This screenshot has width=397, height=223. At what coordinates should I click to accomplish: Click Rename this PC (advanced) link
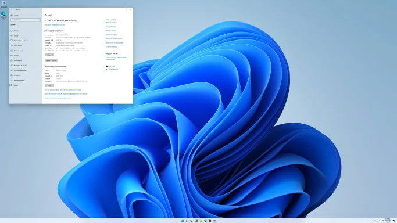click(115, 43)
